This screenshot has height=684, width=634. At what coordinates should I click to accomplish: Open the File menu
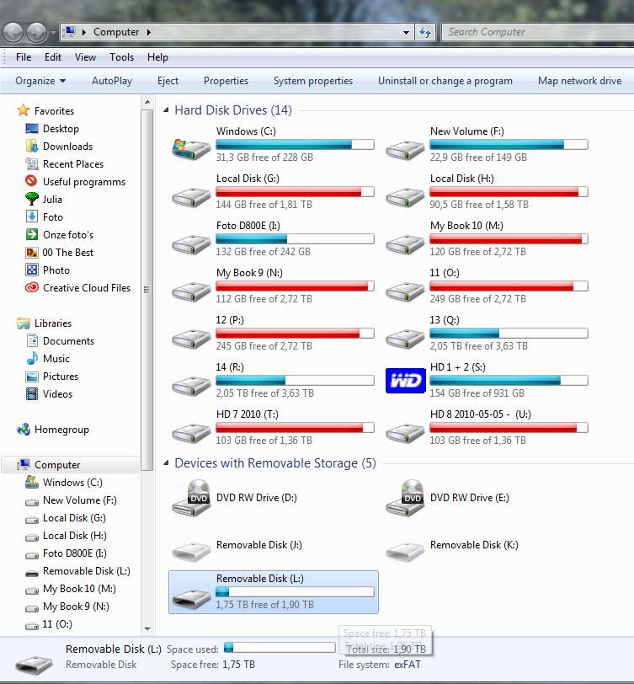pos(24,57)
